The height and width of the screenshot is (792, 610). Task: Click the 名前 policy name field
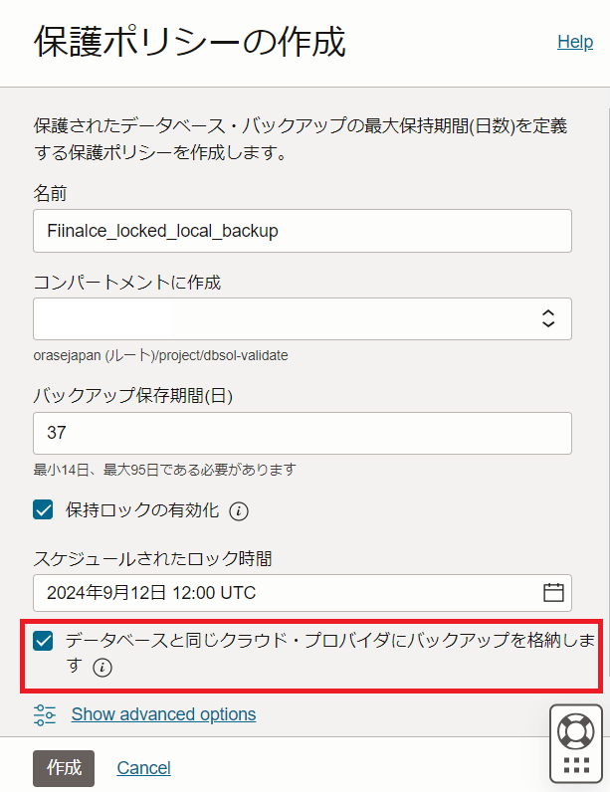[302, 230]
